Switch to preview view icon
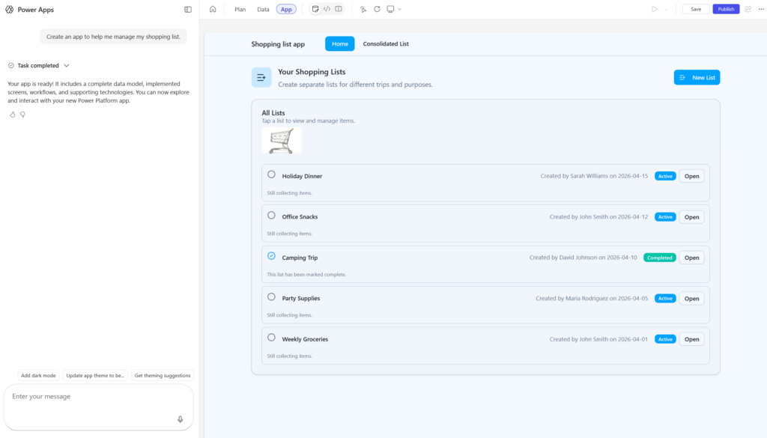This screenshot has height=438, width=767. coord(315,9)
